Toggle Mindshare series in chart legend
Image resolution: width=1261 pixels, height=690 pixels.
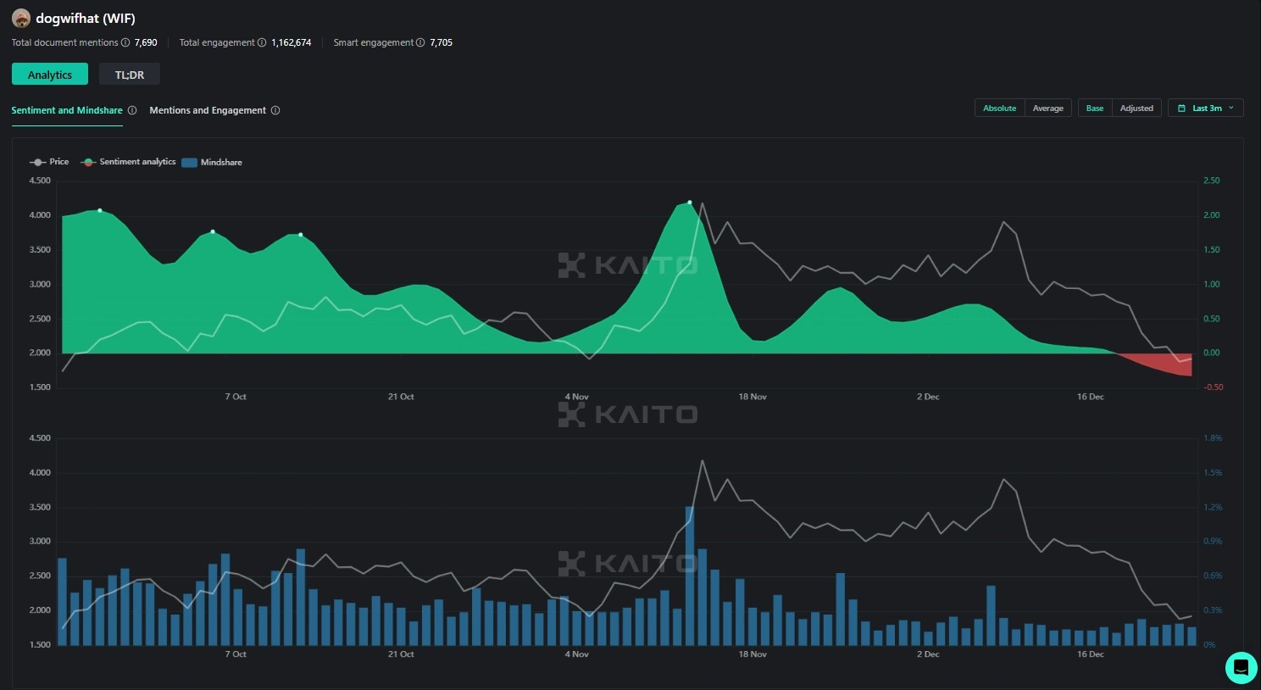tap(212, 162)
